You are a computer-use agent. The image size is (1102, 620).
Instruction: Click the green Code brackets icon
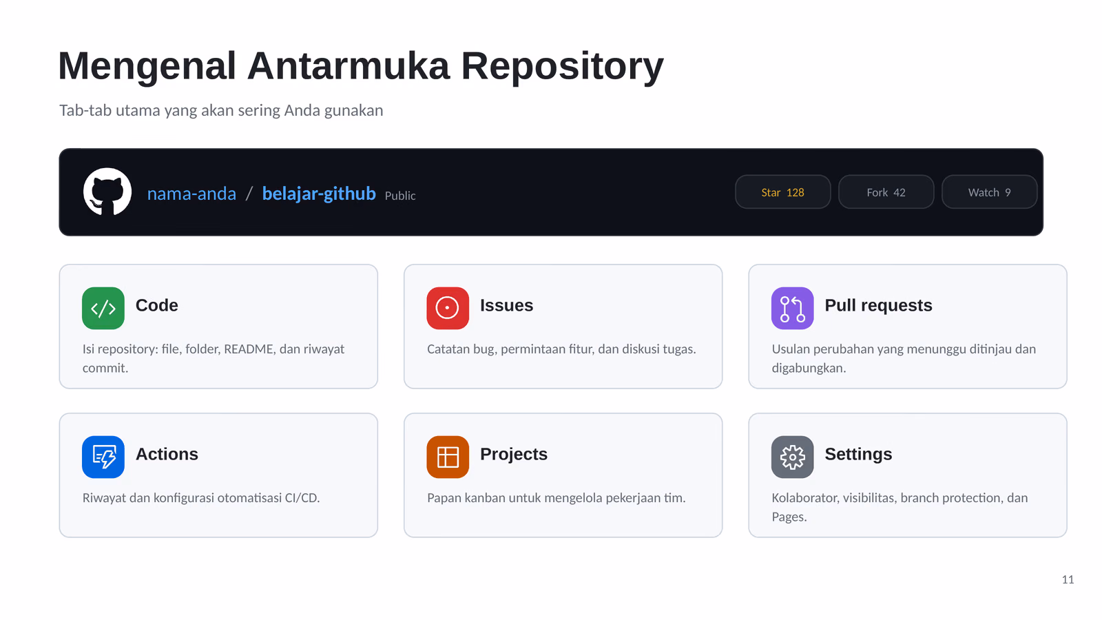(x=103, y=308)
